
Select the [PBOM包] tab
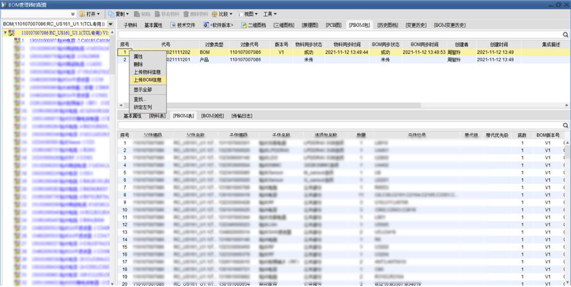click(359, 25)
